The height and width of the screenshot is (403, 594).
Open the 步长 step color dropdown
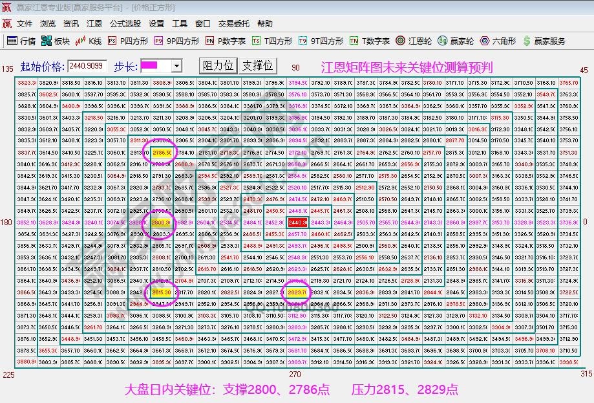click(176, 66)
